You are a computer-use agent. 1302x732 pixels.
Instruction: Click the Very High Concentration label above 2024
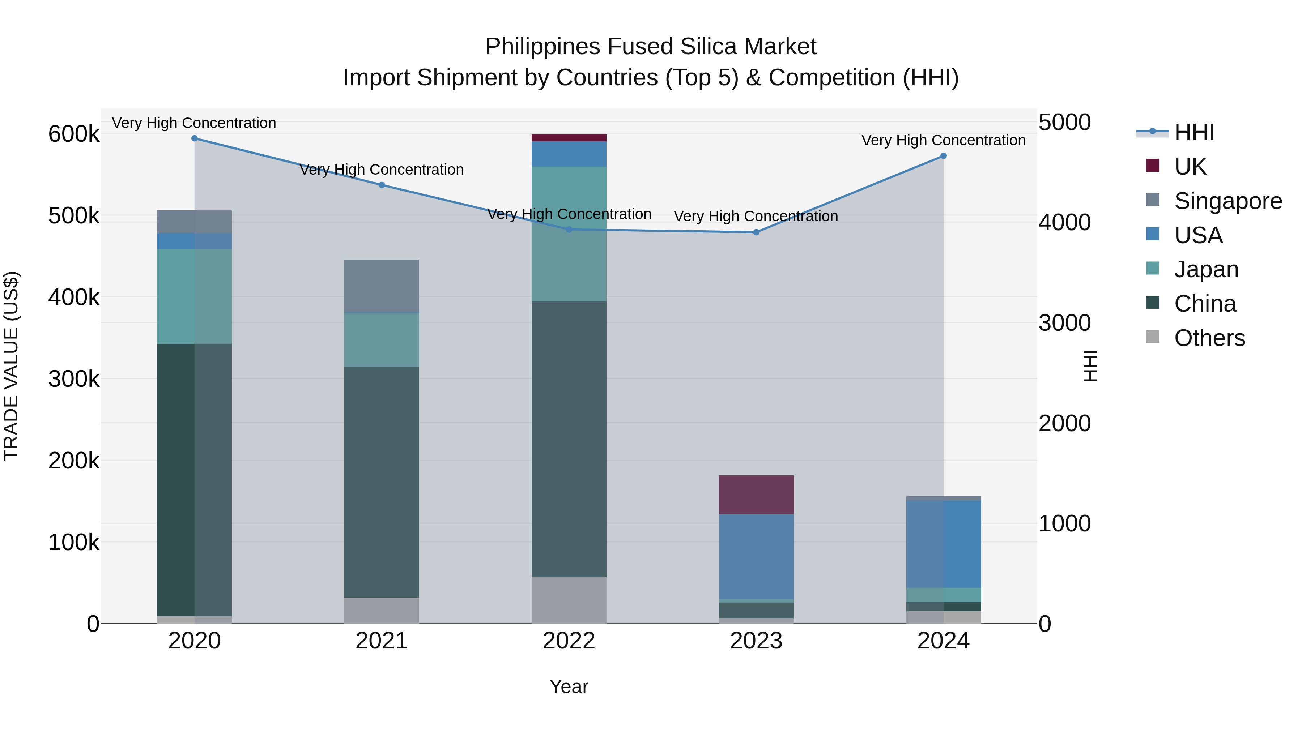click(943, 140)
